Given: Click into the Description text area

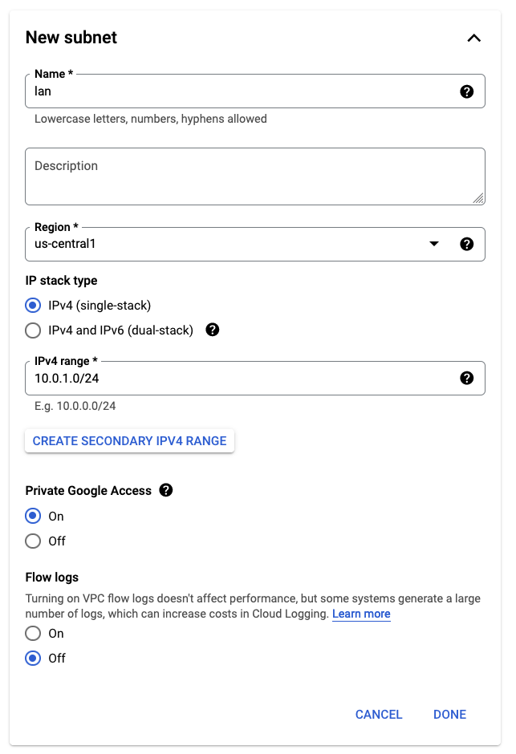Looking at the screenshot, I should (x=255, y=176).
